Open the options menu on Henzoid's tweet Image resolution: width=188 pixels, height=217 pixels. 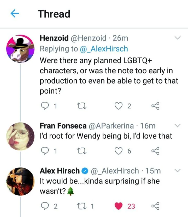(x=178, y=38)
